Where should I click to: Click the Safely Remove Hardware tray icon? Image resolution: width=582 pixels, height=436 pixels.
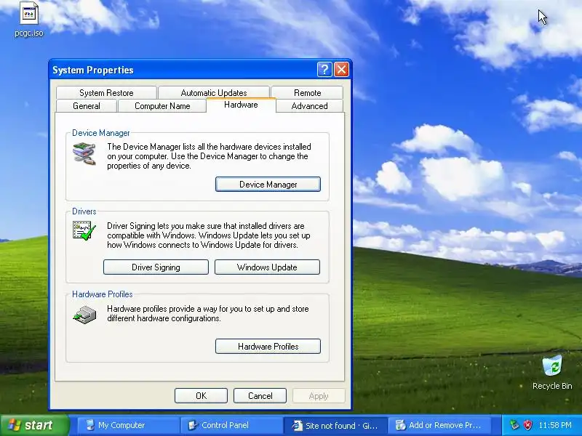[514, 425]
